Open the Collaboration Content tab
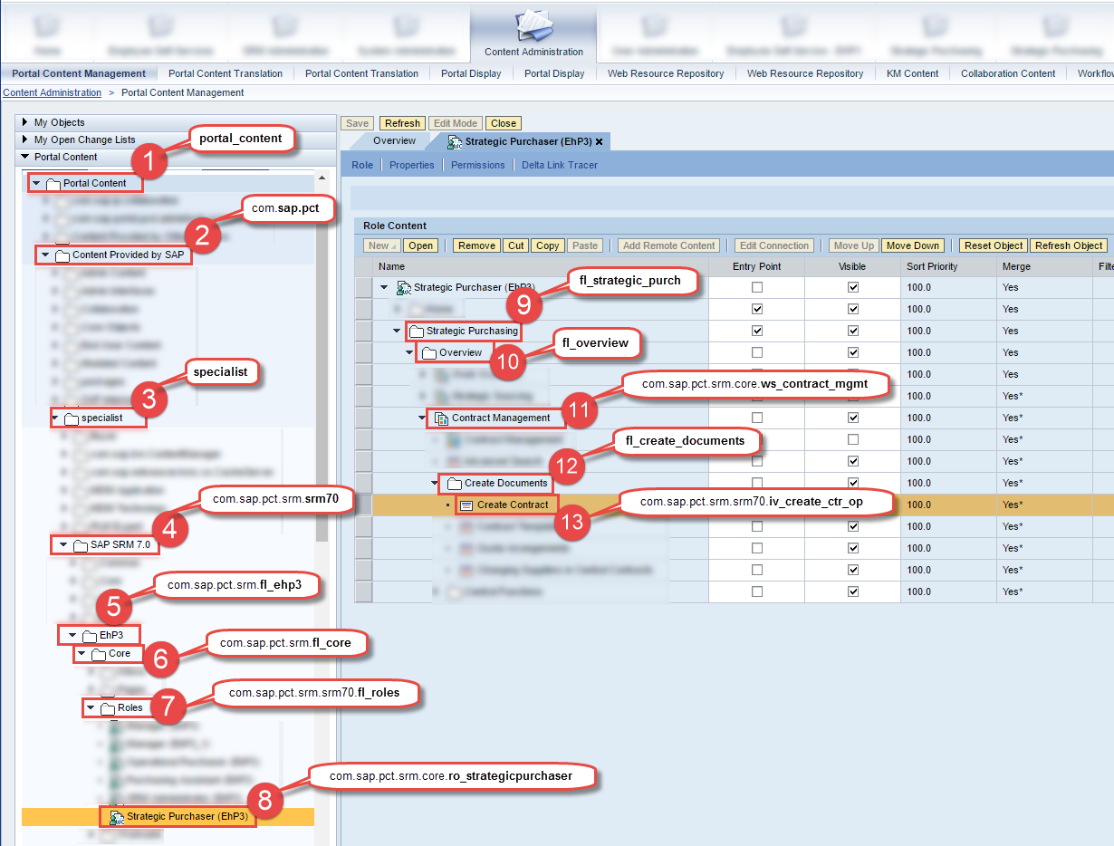Viewport: 1114px width, 846px height. point(1008,73)
